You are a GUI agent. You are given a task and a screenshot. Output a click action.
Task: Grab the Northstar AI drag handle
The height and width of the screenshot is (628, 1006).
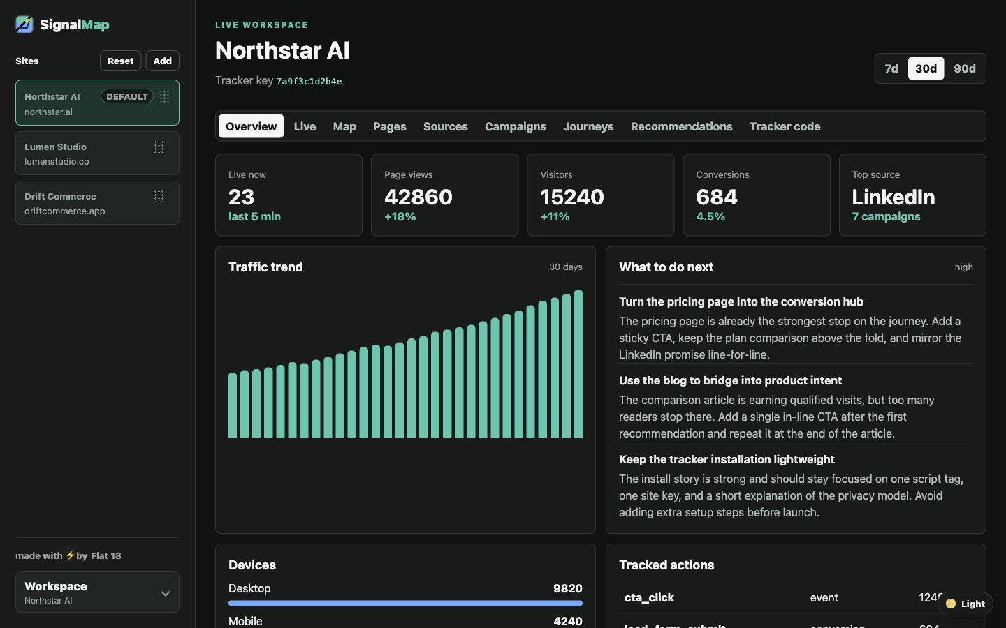coord(164,96)
